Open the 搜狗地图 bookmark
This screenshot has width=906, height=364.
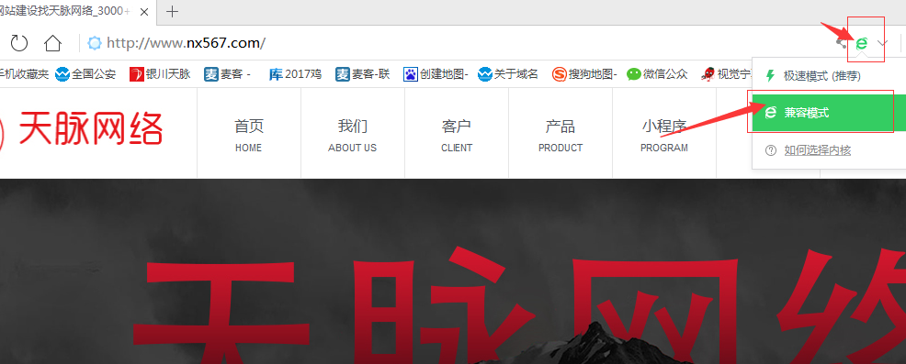[x=584, y=74]
